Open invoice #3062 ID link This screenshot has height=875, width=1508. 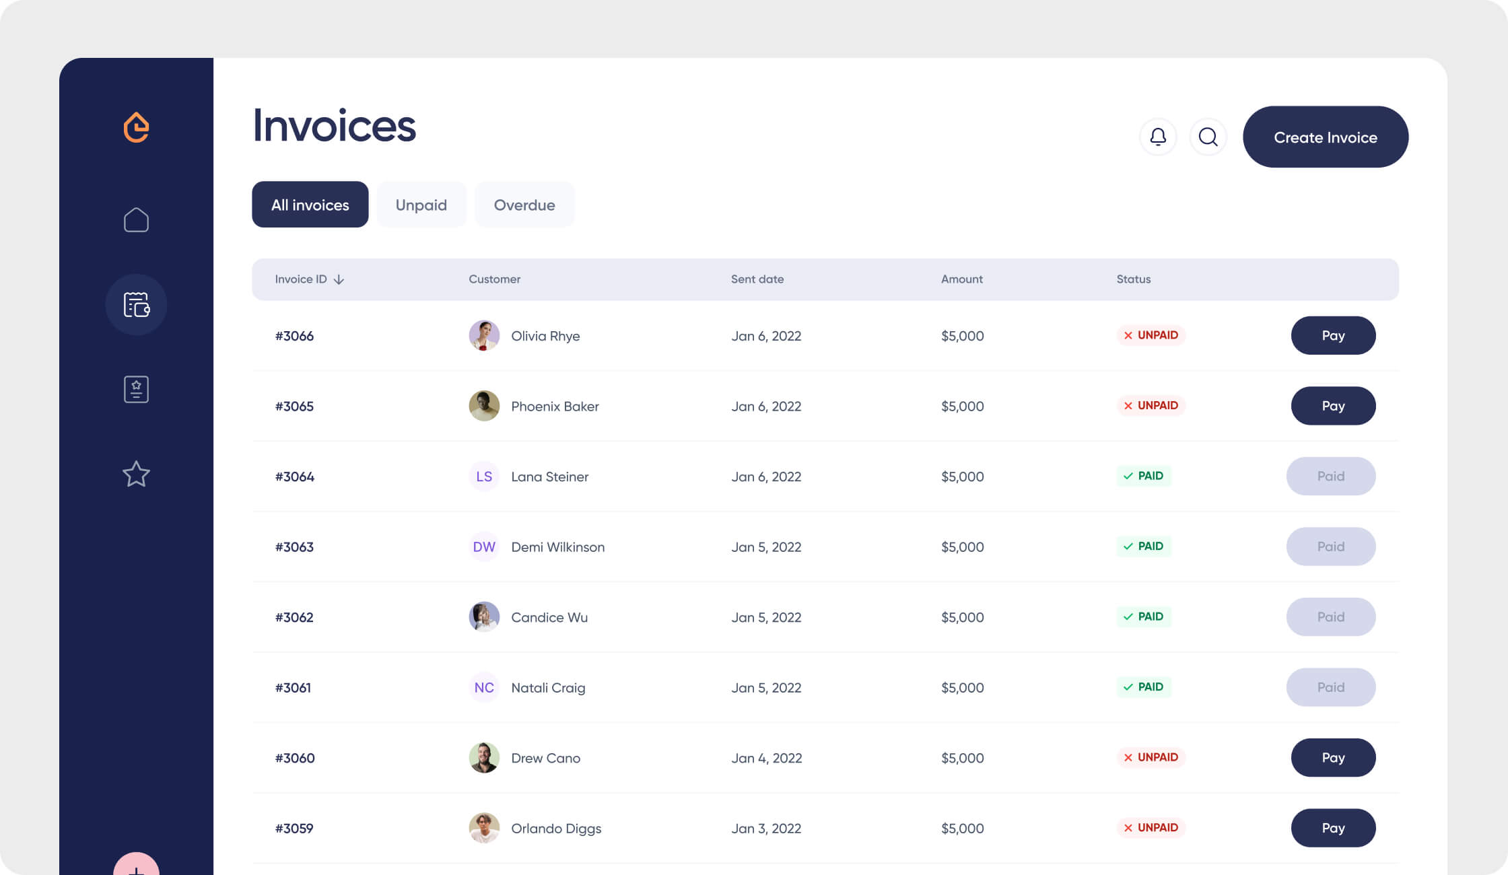tap(294, 617)
